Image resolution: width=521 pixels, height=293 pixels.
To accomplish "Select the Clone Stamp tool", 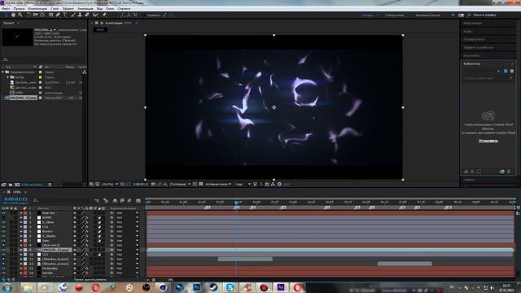I will 80,15.
